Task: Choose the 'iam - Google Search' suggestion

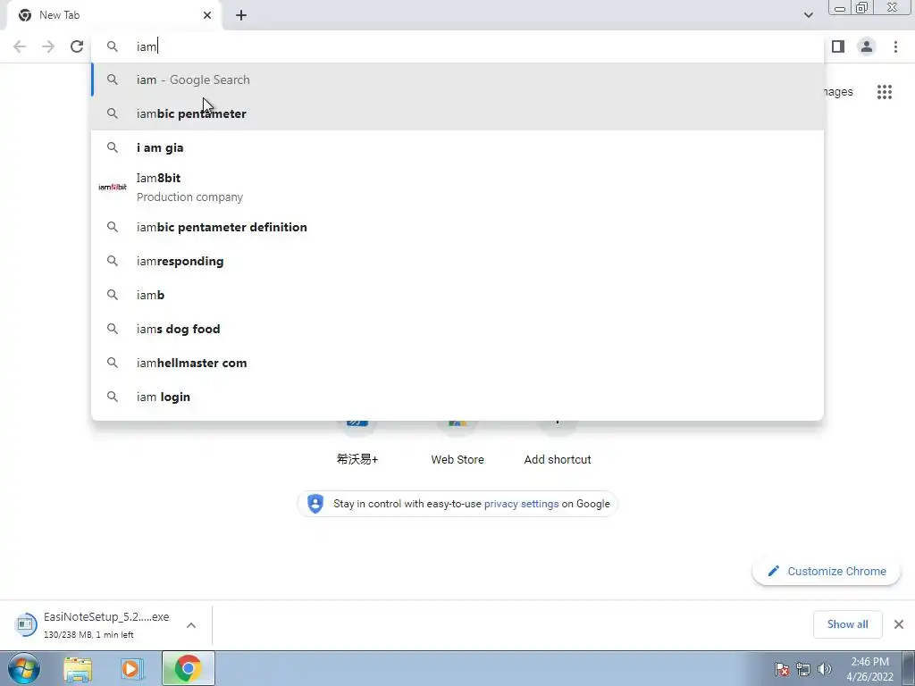Action: pyautogui.click(x=457, y=79)
